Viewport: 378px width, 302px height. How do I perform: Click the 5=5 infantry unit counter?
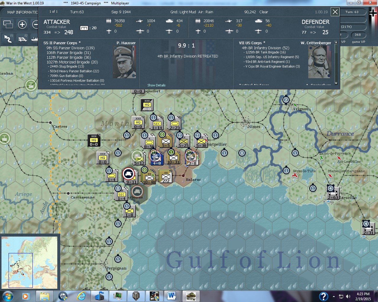tap(166, 142)
